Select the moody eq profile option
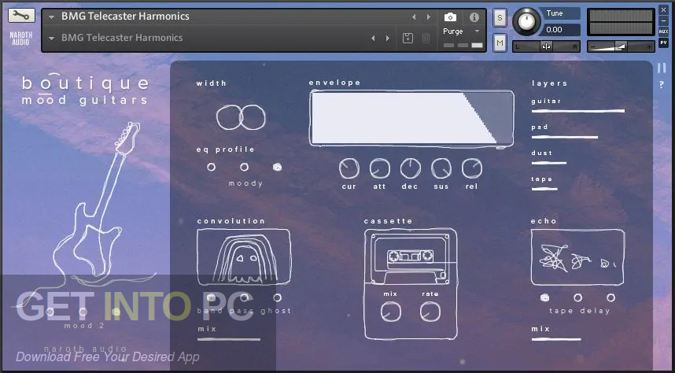Screen dimensions: 675x373 [277, 167]
